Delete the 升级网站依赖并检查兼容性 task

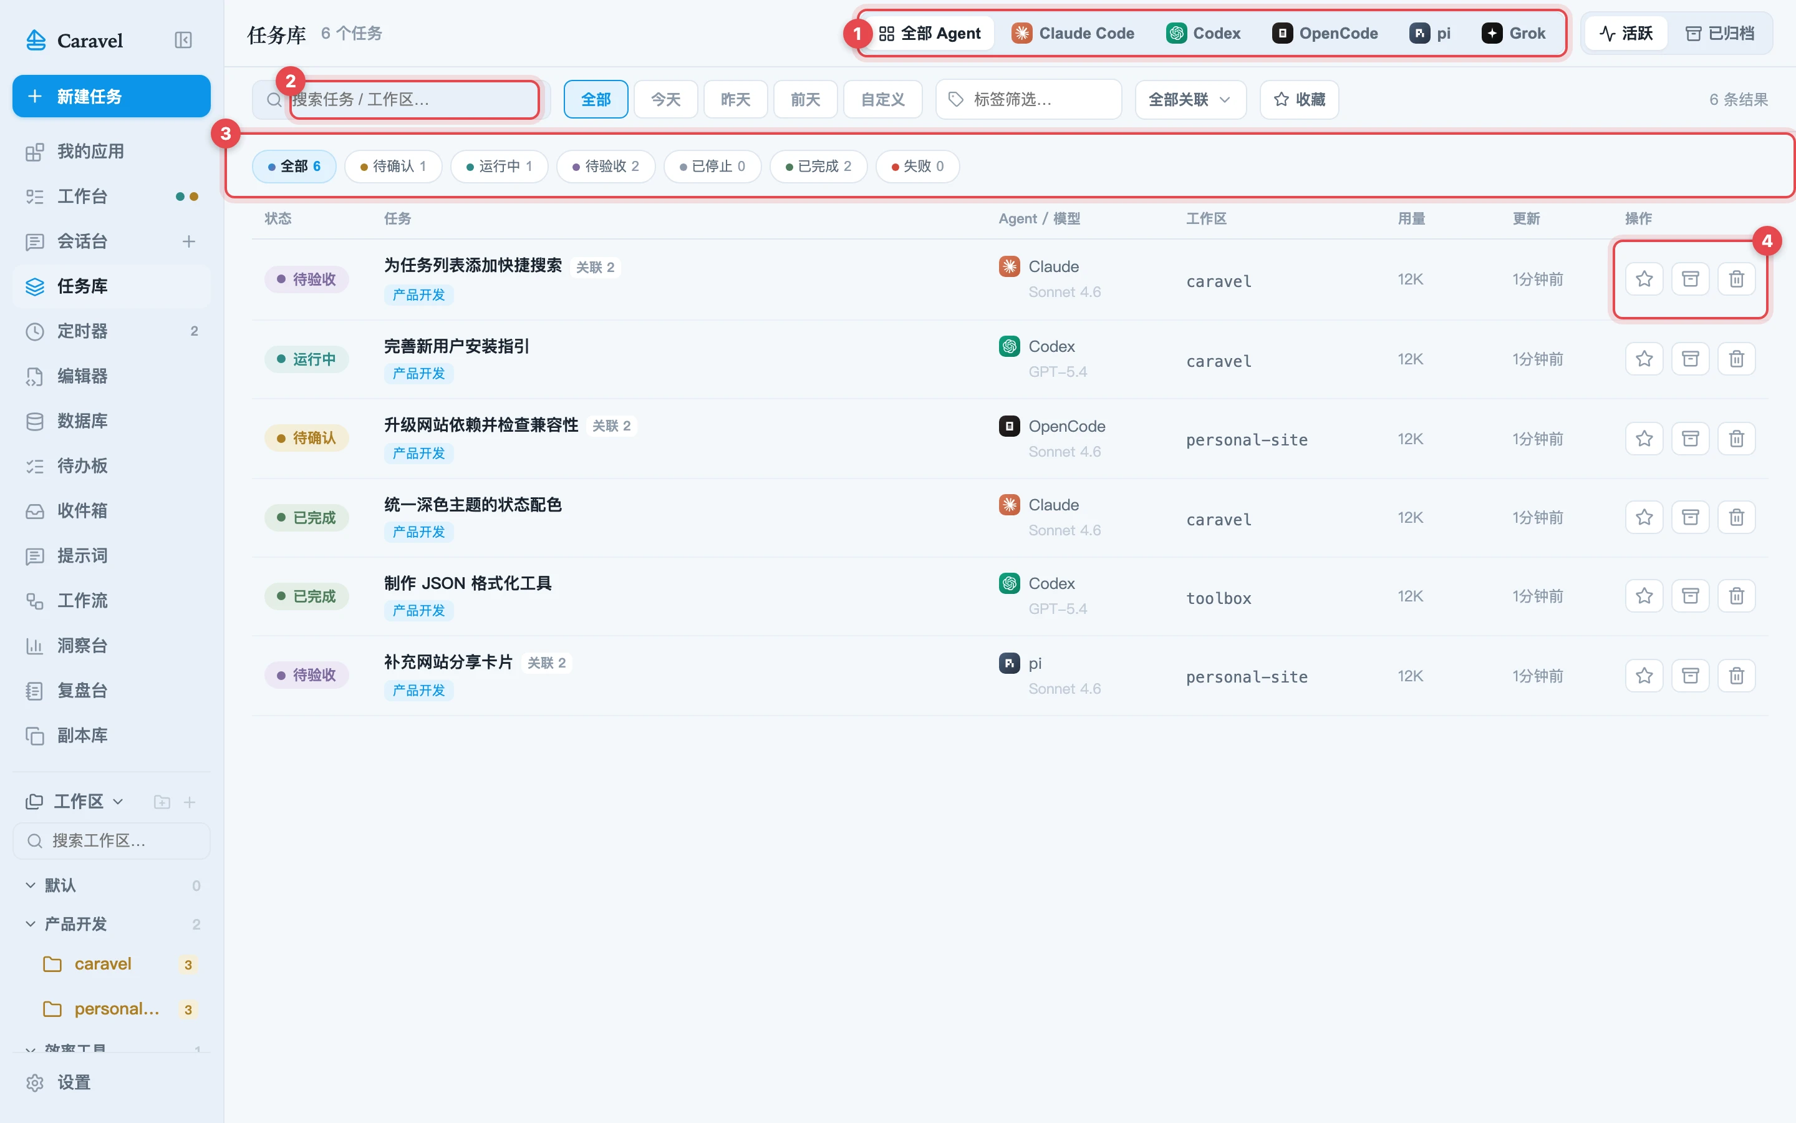pos(1736,439)
